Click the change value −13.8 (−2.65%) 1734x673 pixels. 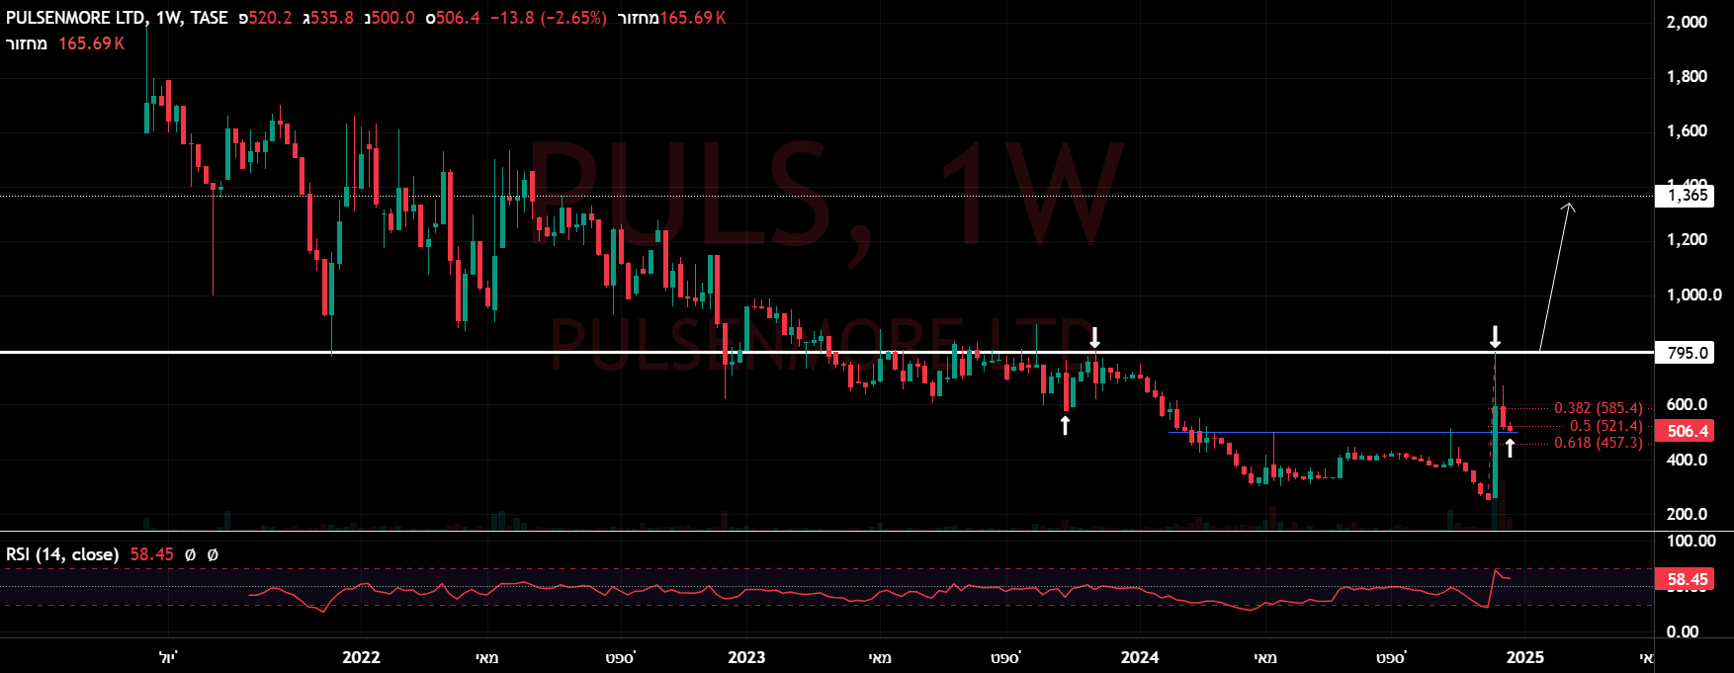pyautogui.click(x=549, y=18)
